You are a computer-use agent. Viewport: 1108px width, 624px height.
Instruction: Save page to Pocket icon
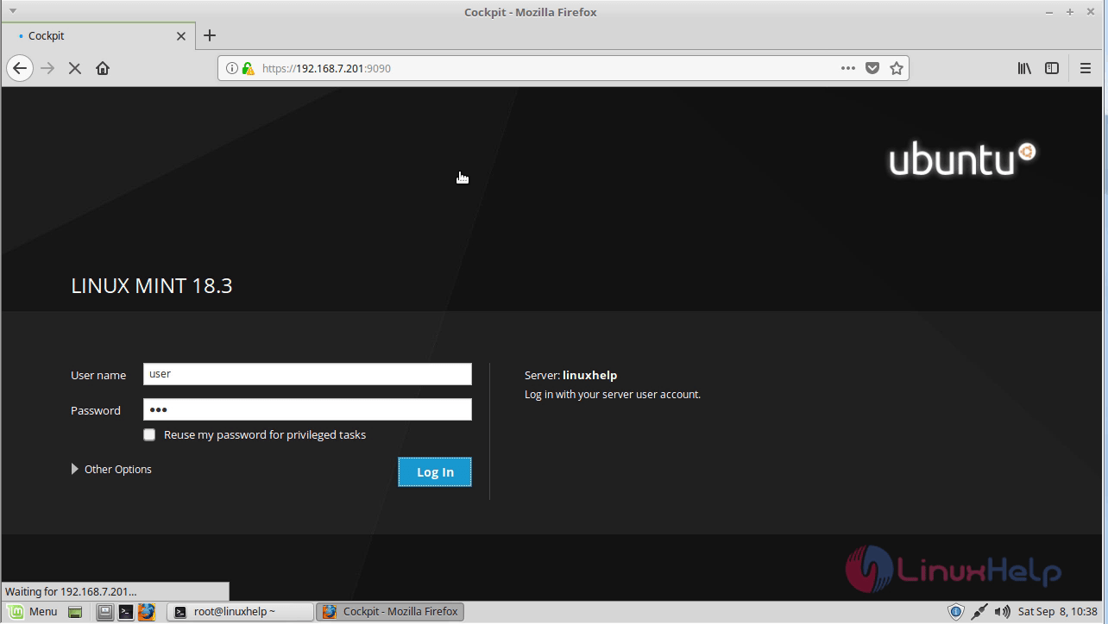872,68
